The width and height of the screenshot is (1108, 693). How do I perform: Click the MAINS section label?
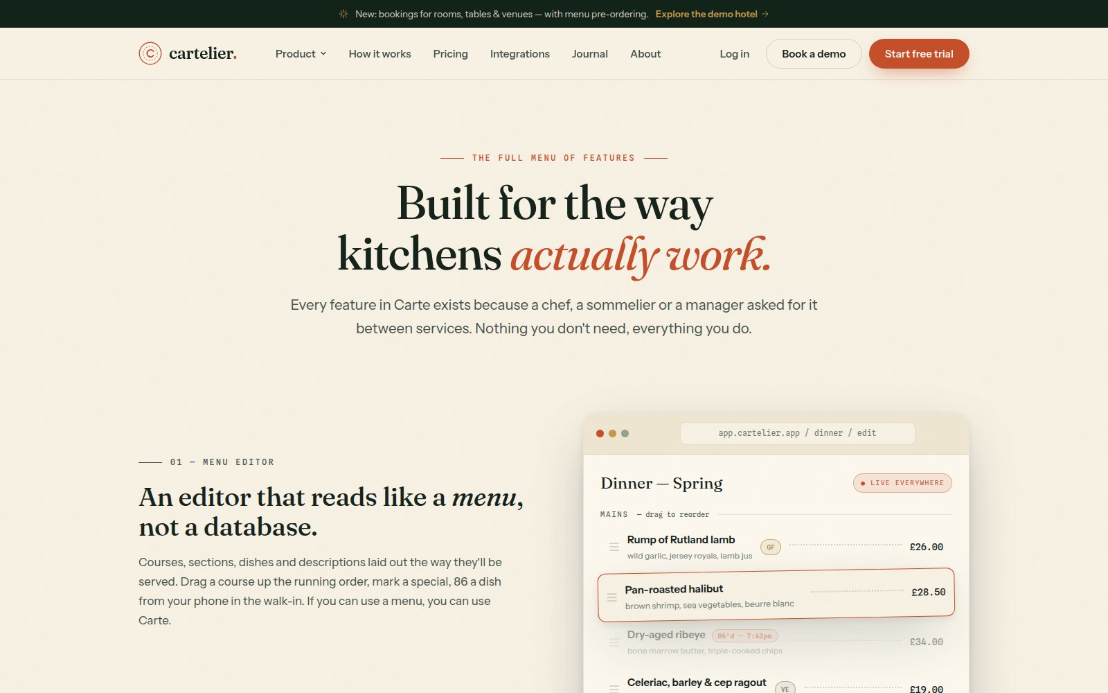point(614,514)
